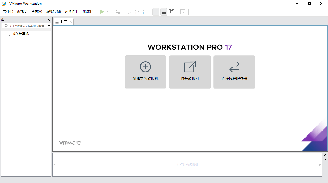Click 连接远程服务器 button
Screen dimensions: 328x183
click(234, 72)
